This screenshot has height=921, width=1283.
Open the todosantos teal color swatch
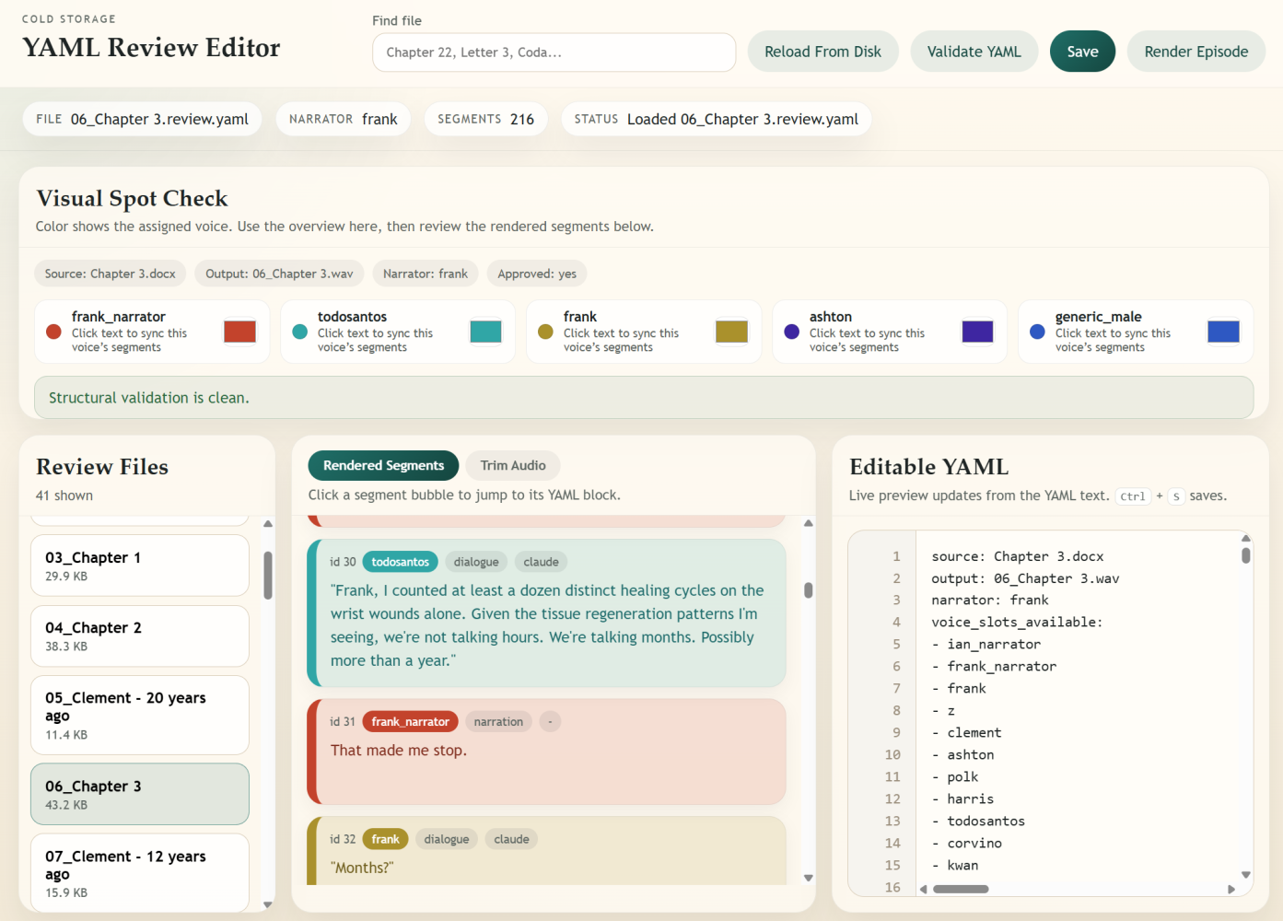[x=485, y=332]
